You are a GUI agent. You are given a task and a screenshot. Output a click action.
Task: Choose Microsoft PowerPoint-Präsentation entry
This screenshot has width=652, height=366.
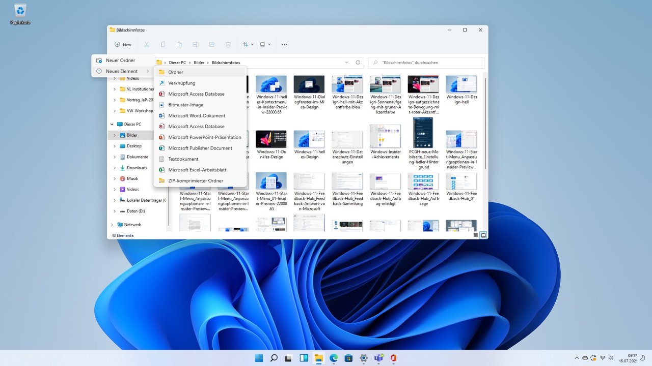pyautogui.click(x=200, y=137)
